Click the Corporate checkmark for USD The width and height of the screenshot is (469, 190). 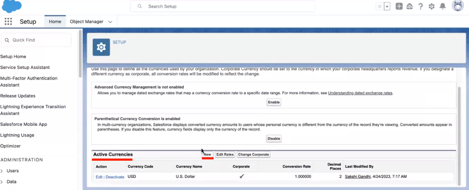[242, 176]
